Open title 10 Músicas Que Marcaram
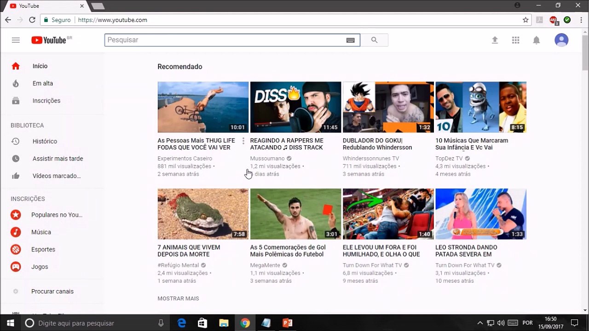 (472, 144)
